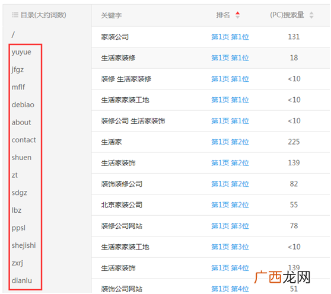331x294 pixels.
Task: Open ranking link for 生活家装修
Action: tap(230, 57)
